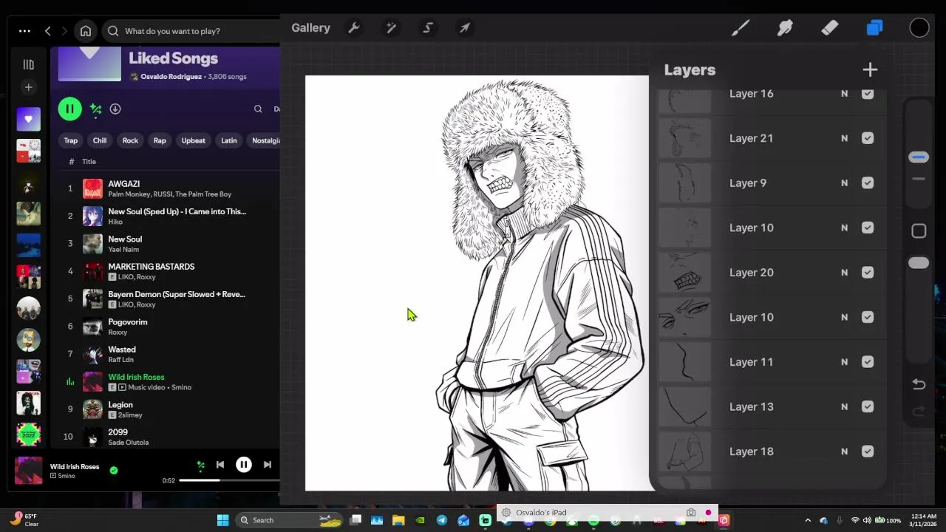Toggle Smart Shuffle next to play button
The image size is (946, 532).
95,109
